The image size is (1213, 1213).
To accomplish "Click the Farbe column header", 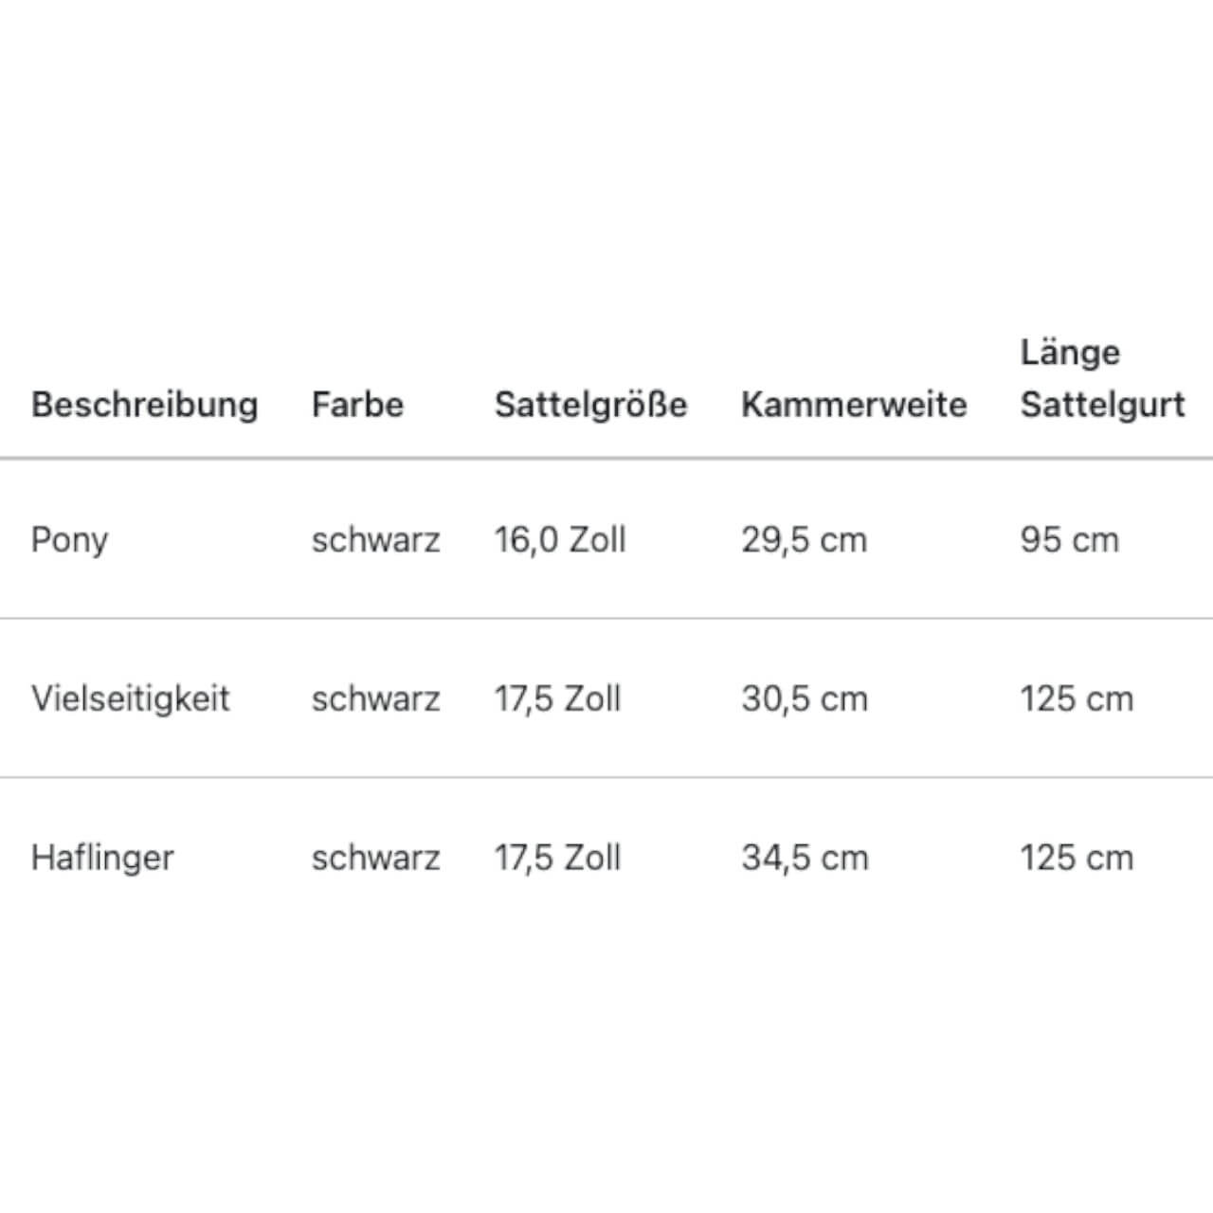I will (x=357, y=405).
